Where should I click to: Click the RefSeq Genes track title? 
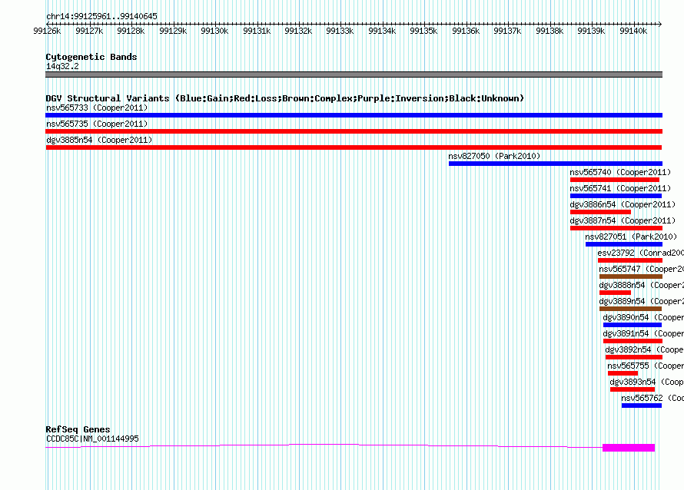pos(78,429)
